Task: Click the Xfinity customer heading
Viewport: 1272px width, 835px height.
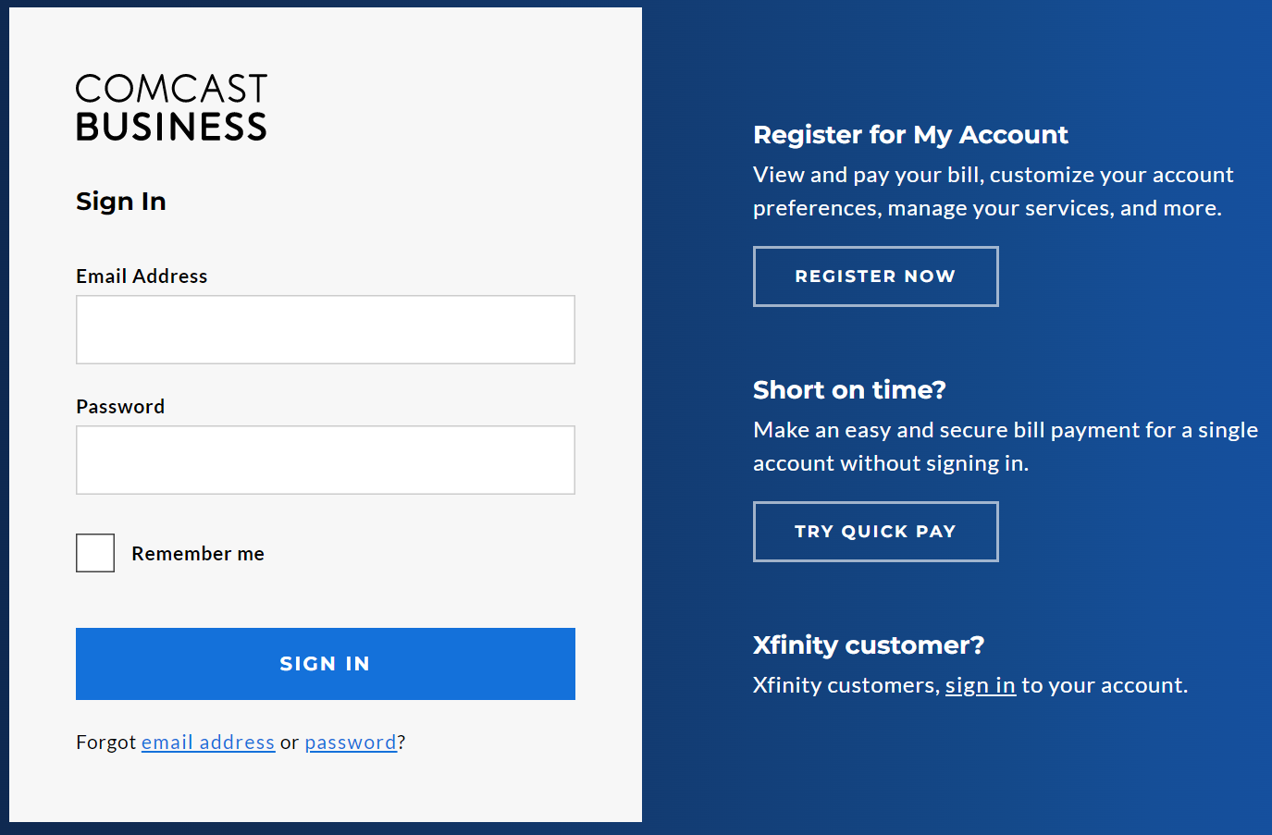Action: click(x=869, y=645)
